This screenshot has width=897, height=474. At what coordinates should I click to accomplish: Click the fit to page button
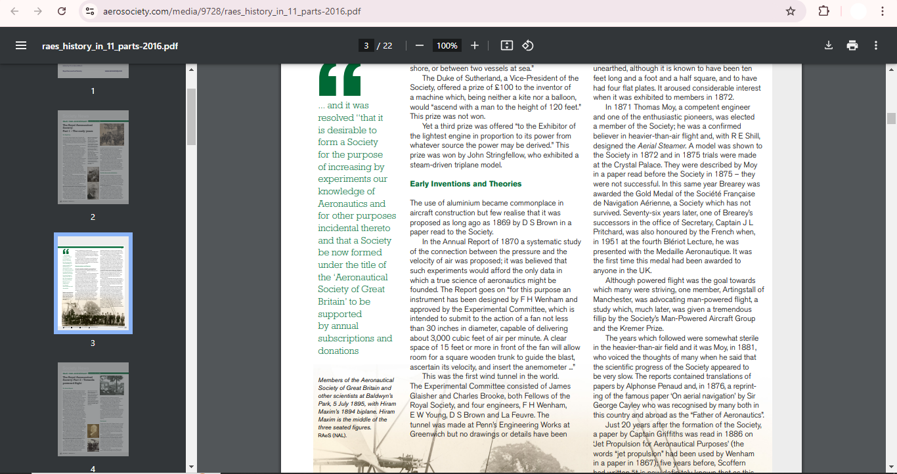(506, 45)
